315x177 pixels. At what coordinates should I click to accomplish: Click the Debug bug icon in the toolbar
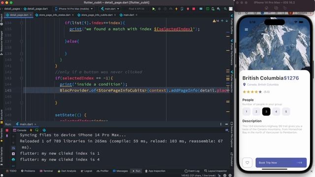point(159,9)
